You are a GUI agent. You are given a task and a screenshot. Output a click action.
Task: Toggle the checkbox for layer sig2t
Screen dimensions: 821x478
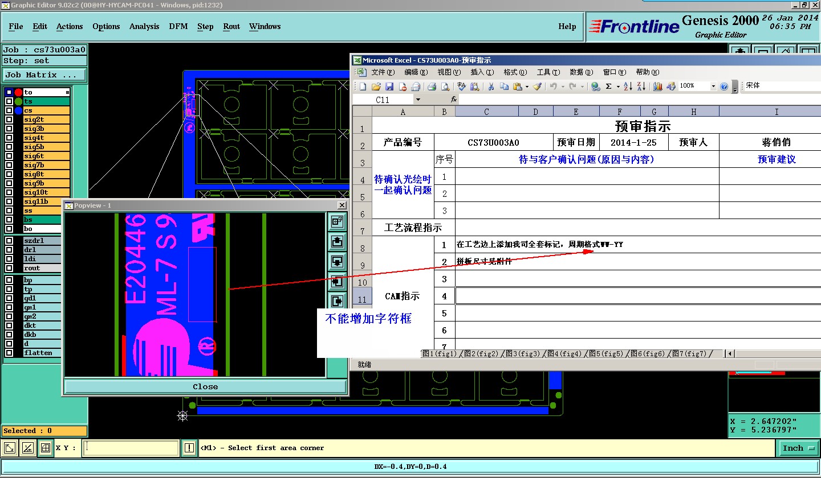click(x=9, y=119)
